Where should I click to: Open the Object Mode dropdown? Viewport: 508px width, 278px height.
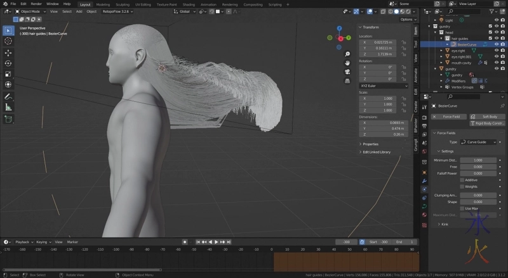click(x=29, y=11)
